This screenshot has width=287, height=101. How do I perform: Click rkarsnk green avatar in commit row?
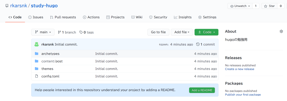tap(37, 44)
